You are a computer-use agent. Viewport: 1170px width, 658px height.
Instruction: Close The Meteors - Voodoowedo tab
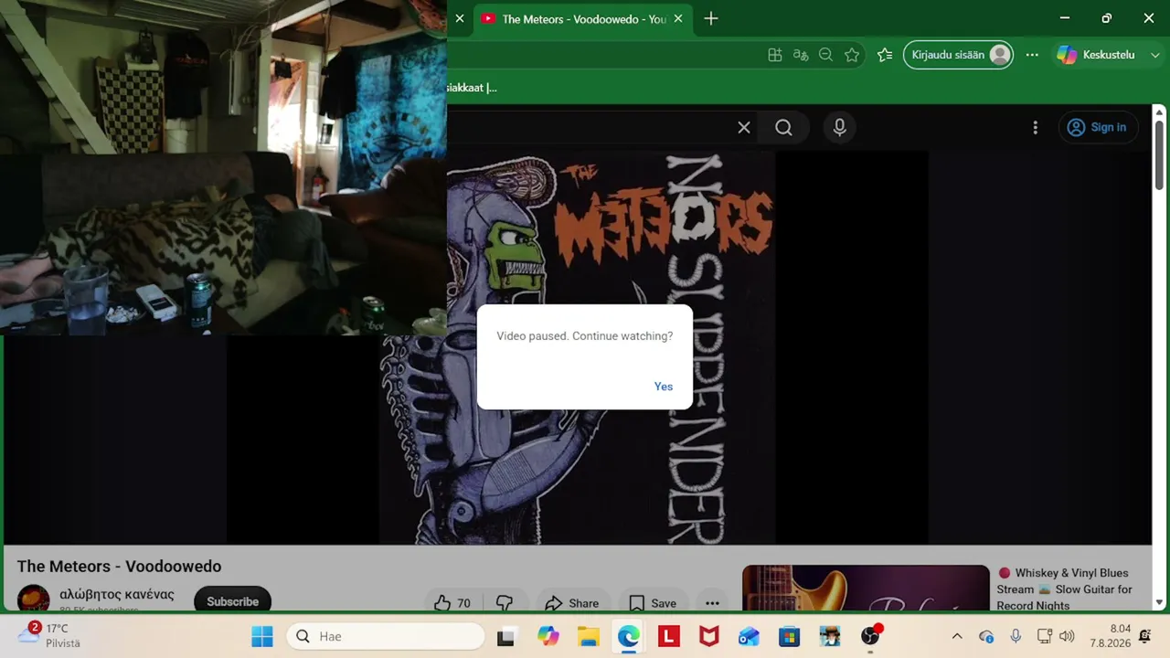678,19
